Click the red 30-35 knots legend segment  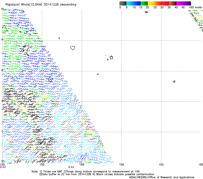tap(166, 3)
